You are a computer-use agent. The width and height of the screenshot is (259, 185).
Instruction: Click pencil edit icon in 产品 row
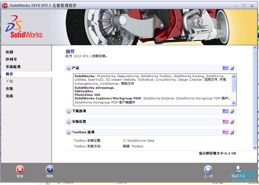(232, 68)
